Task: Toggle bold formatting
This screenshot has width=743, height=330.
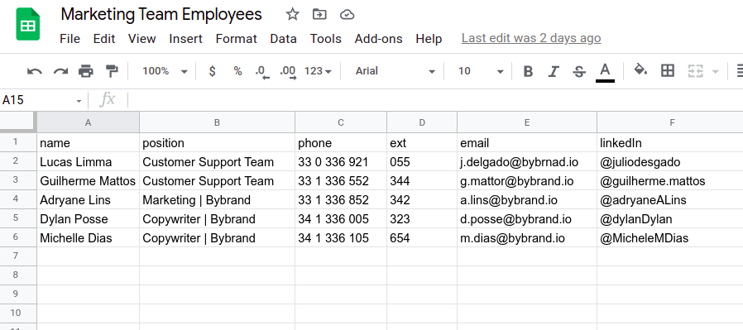Action: click(x=528, y=71)
